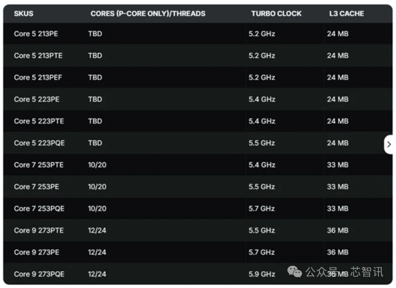Select the Core 5 213PEF SKU name
Screen dimensions: 396x288
coord(38,77)
